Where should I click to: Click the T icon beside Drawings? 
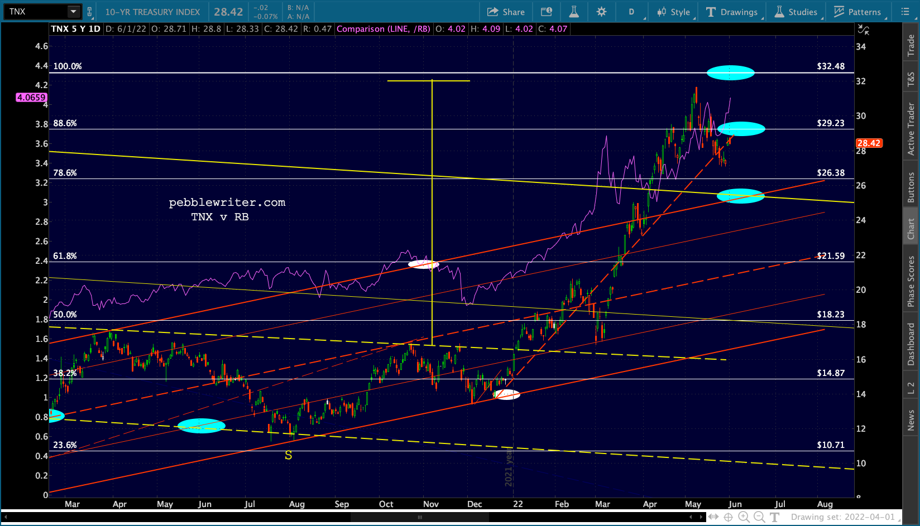tap(711, 12)
